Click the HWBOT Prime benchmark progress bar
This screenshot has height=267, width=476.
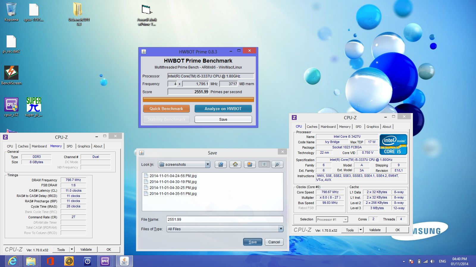click(x=198, y=99)
